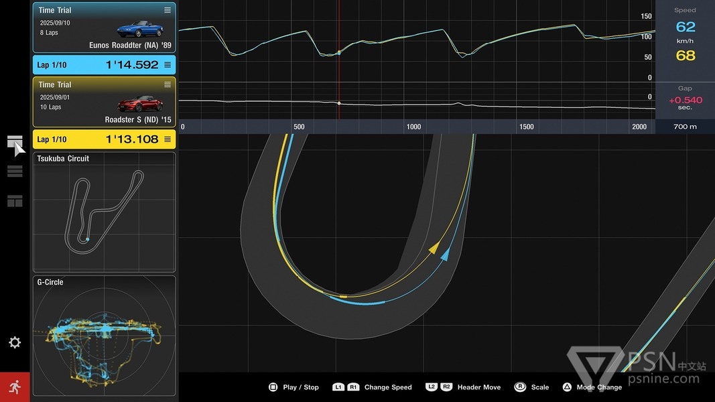Viewport: 715px width, 402px height.
Task: Click the yellow speed value 68
Action: [x=686, y=56]
